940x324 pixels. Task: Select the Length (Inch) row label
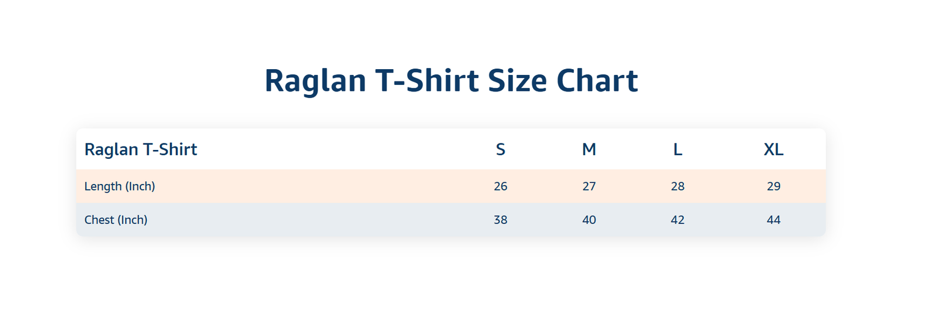[x=120, y=186]
